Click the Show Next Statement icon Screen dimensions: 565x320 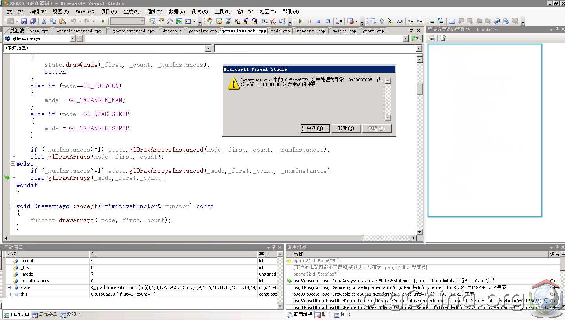[x=339, y=21]
